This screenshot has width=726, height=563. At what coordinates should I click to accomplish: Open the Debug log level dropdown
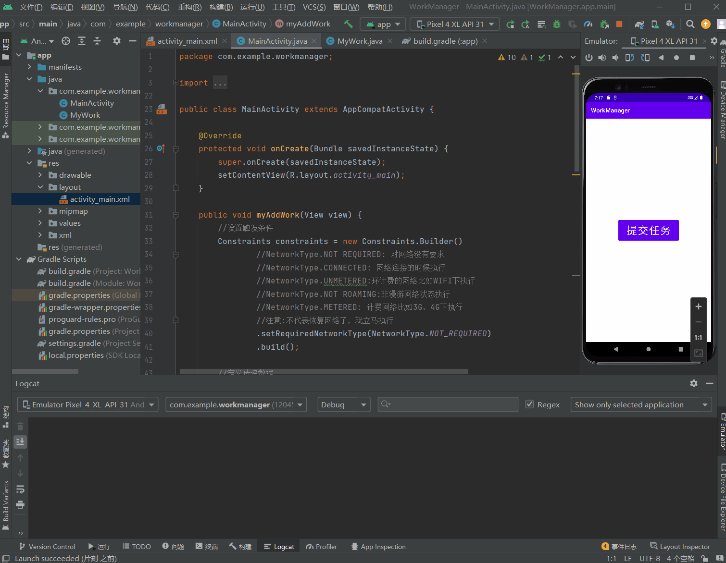coord(343,404)
